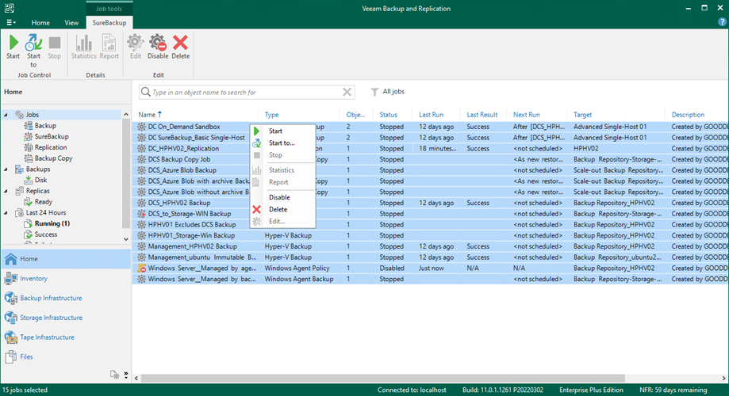Choose Report in the context menu
Screen dimensions: 729x396
click(282, 182)
